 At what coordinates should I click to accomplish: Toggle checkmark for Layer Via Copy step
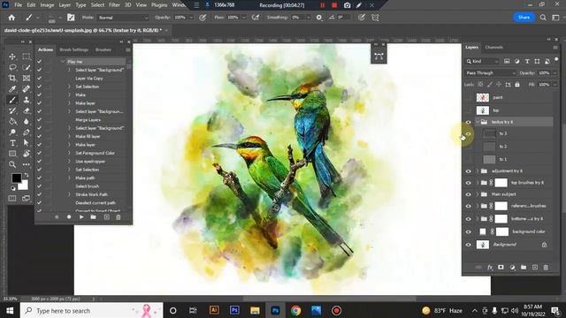39,79
